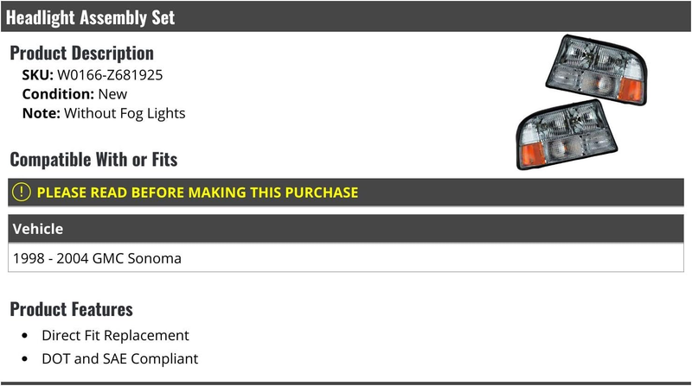Click the Direct Fit Replacement bullet item

click(x=115, y=335)
